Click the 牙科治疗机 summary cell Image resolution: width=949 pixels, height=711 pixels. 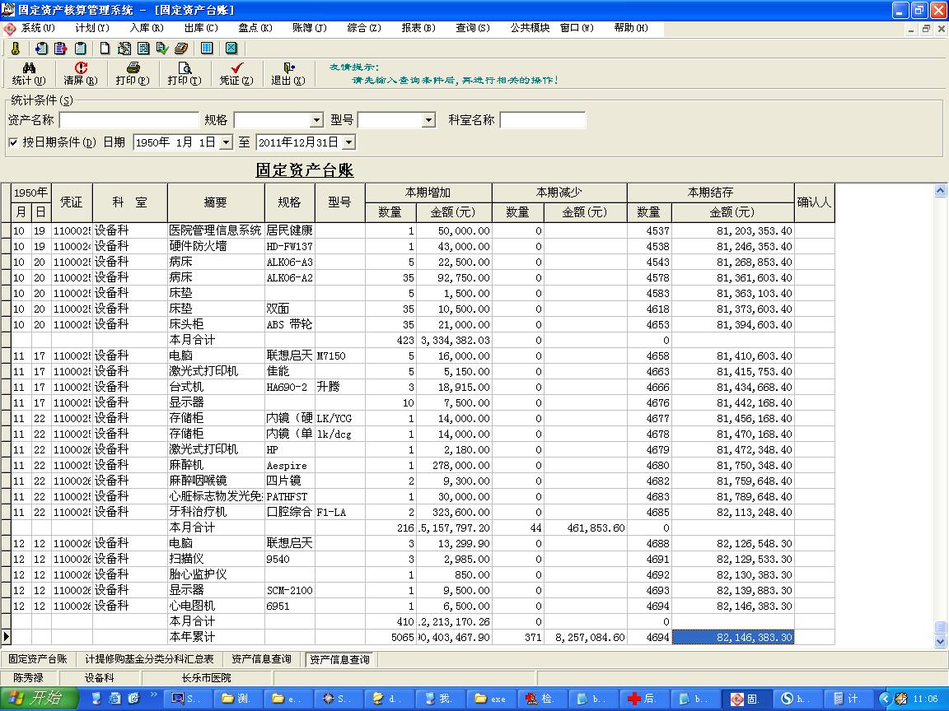point(216,512)
